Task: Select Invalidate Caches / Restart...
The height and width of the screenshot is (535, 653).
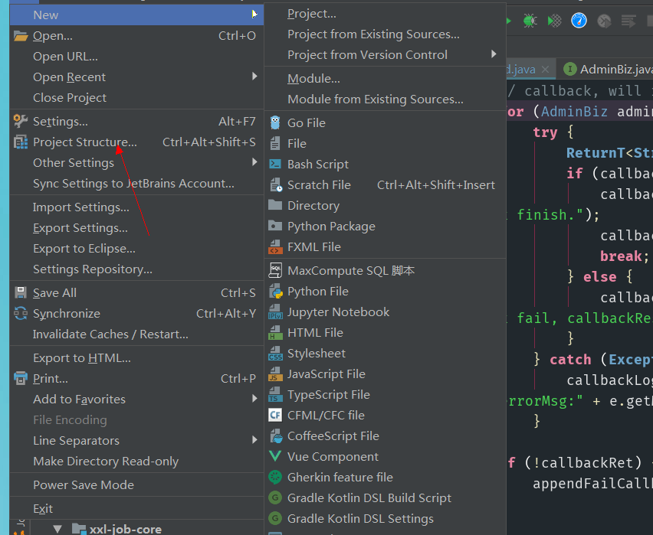Action: (x=136, y=334)
